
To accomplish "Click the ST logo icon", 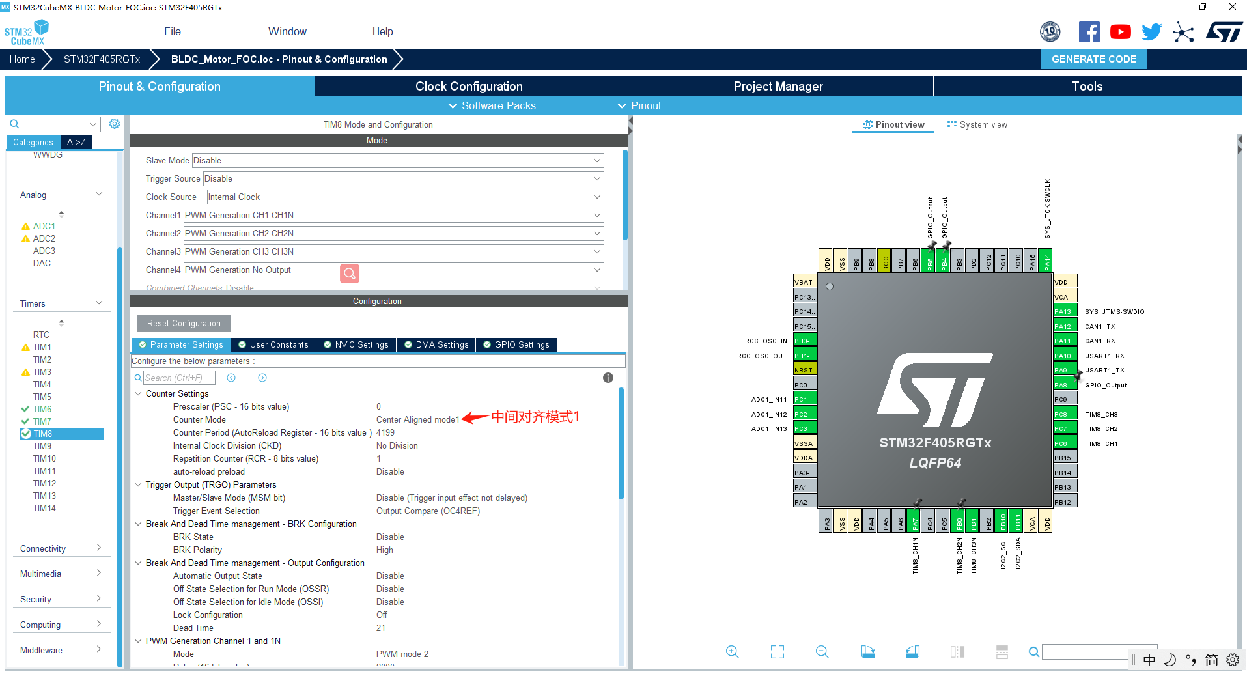I will (1224, 32).
